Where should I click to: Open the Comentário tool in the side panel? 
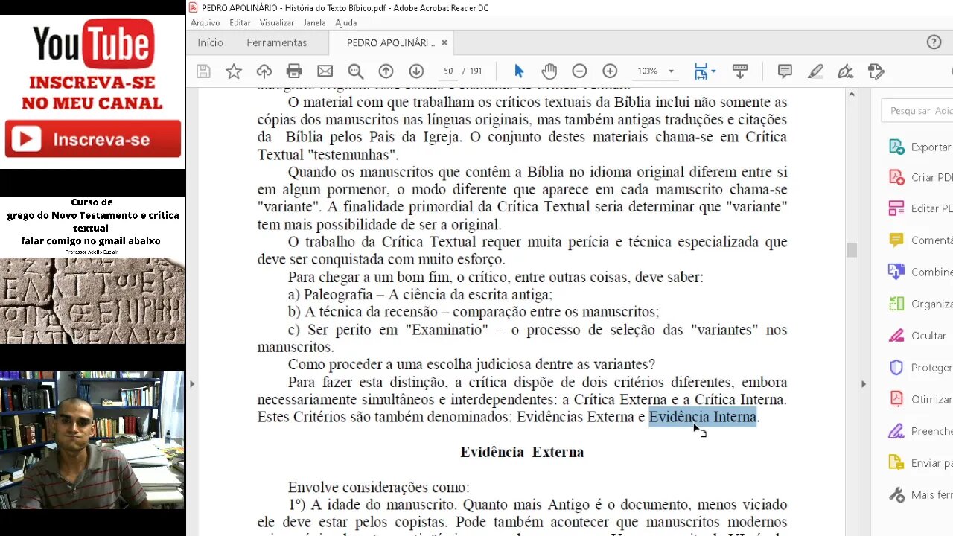920,240
